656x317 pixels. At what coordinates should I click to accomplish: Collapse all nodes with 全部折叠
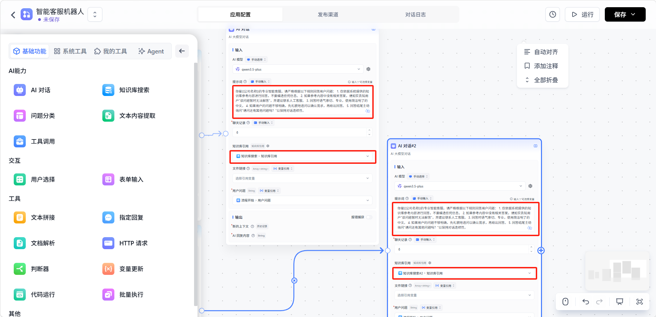click(x=542, y=80)
